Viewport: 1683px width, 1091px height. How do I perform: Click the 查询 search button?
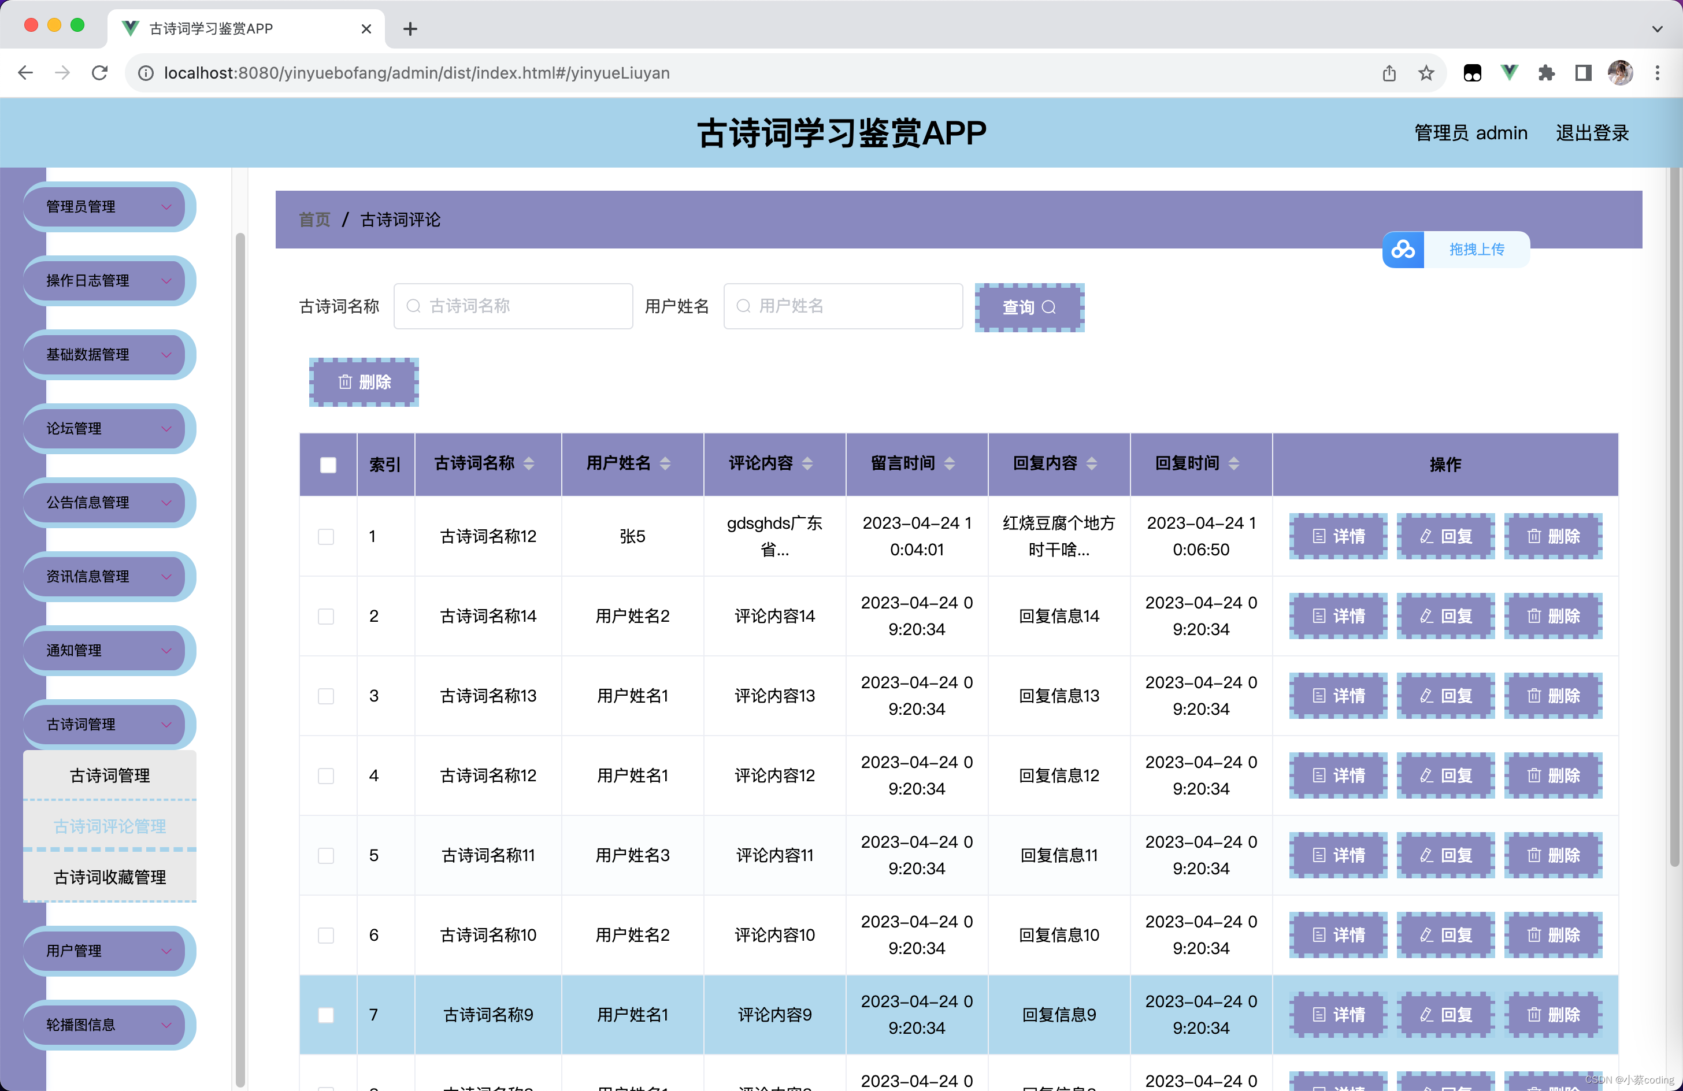(x=1029, y=307)
